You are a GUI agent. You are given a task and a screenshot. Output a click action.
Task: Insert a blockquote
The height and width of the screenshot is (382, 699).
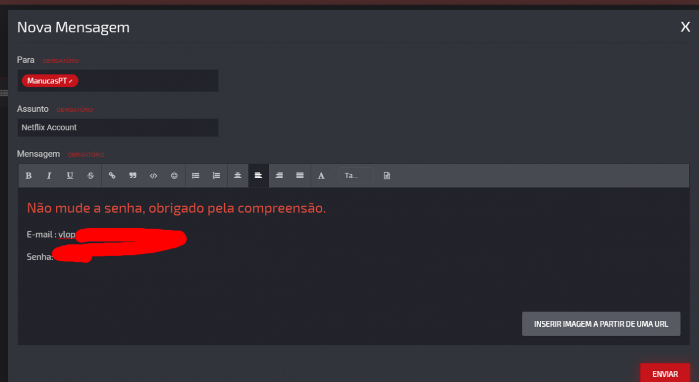133,175
